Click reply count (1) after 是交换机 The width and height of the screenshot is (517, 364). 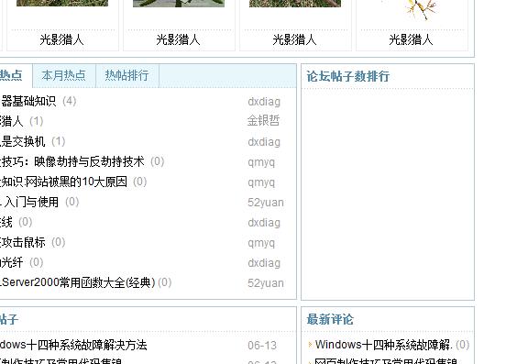click(x=59, y=141)
